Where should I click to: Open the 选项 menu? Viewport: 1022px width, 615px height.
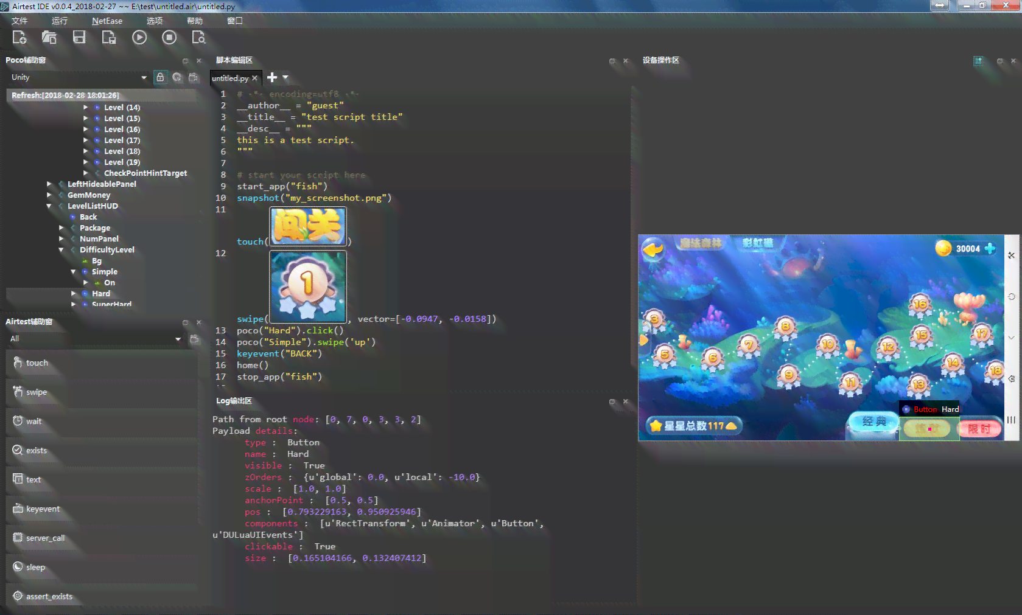point(155,21)
